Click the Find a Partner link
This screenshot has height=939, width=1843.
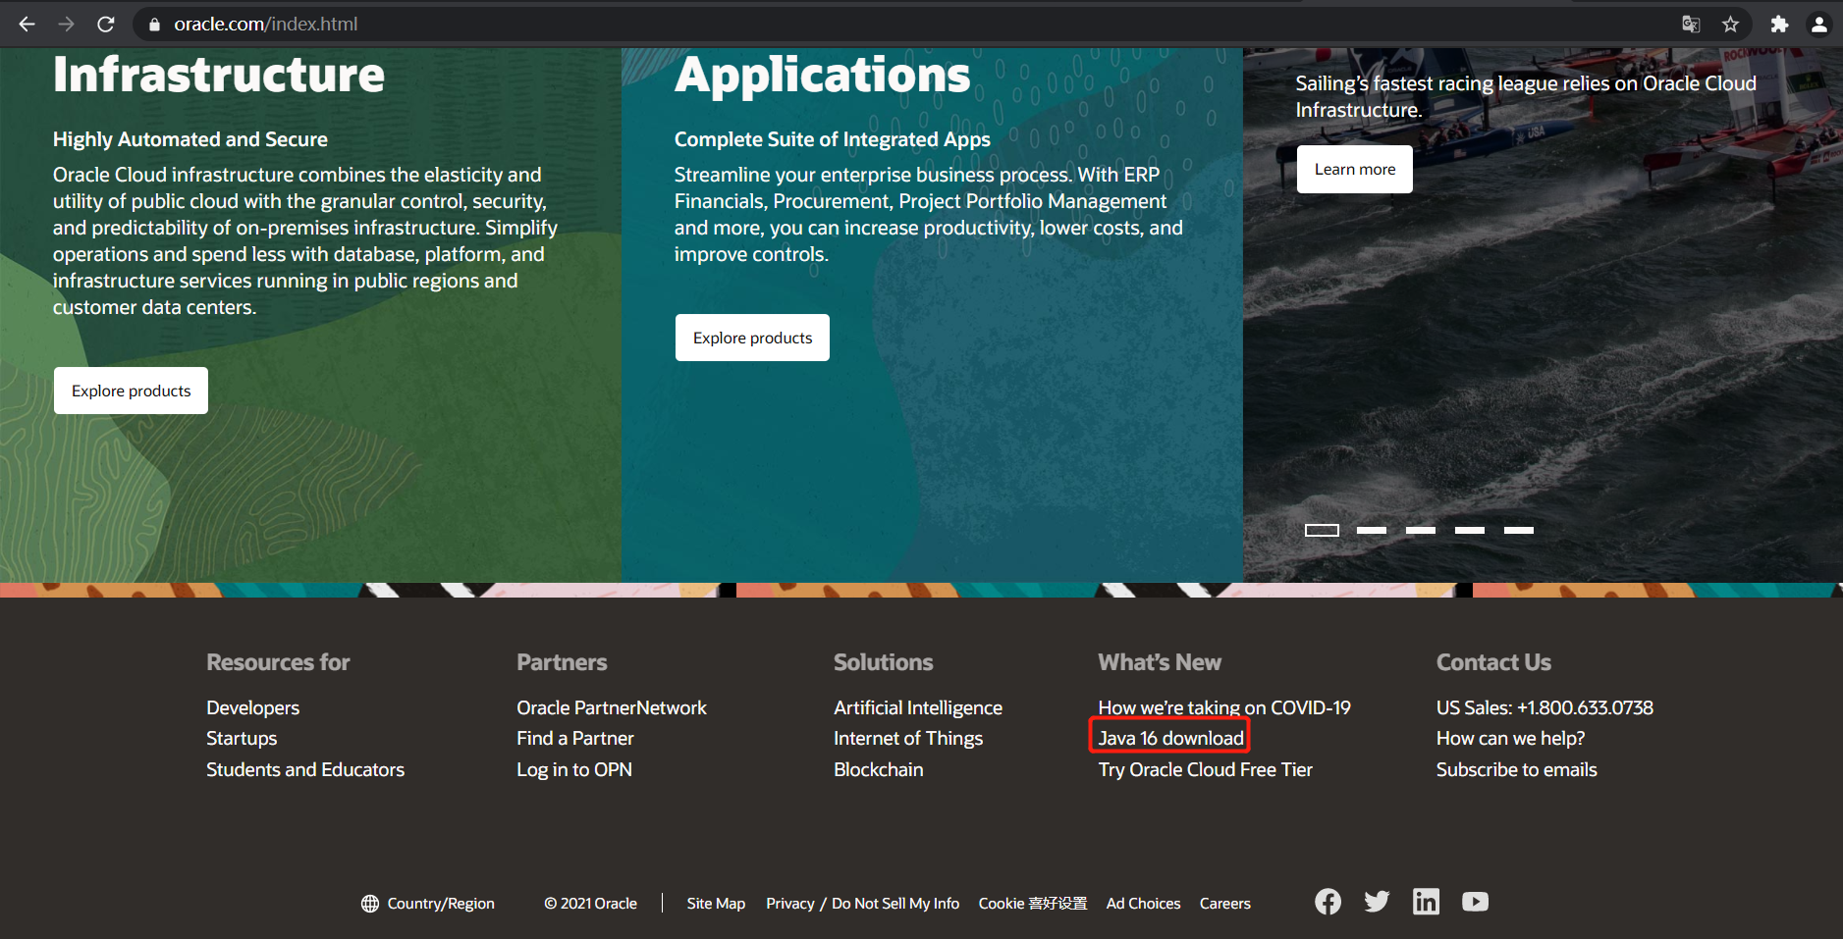[575, 738]
